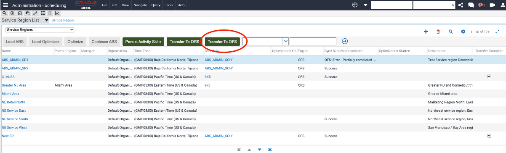This screenshot has width=506, height=153.
Task: Open the Help menu
Action: click(x=181, y=5)
